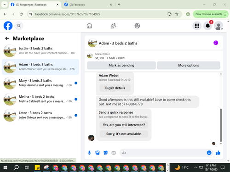
Task: Bookmark this page with star icon
Action: (177, 14)
